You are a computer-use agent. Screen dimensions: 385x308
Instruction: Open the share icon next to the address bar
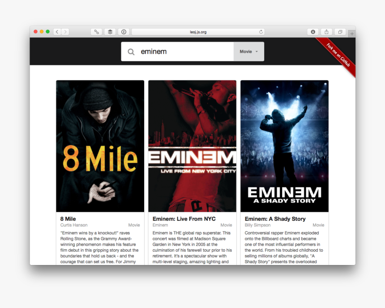(x=326, y=32)
